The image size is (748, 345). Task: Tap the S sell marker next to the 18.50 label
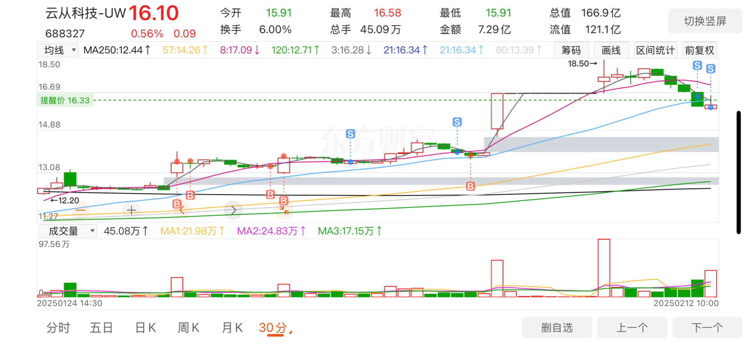(697, 66)
